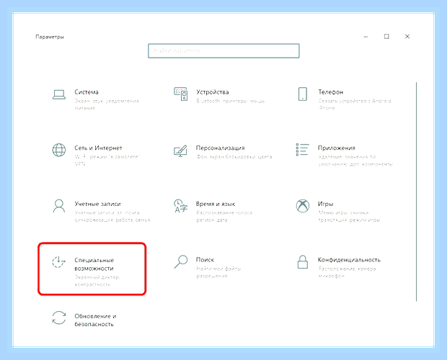Click the description under Устройства

[230, 101]
